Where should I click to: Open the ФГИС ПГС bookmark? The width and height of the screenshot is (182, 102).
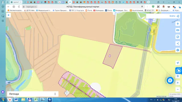tap(150, 10)
